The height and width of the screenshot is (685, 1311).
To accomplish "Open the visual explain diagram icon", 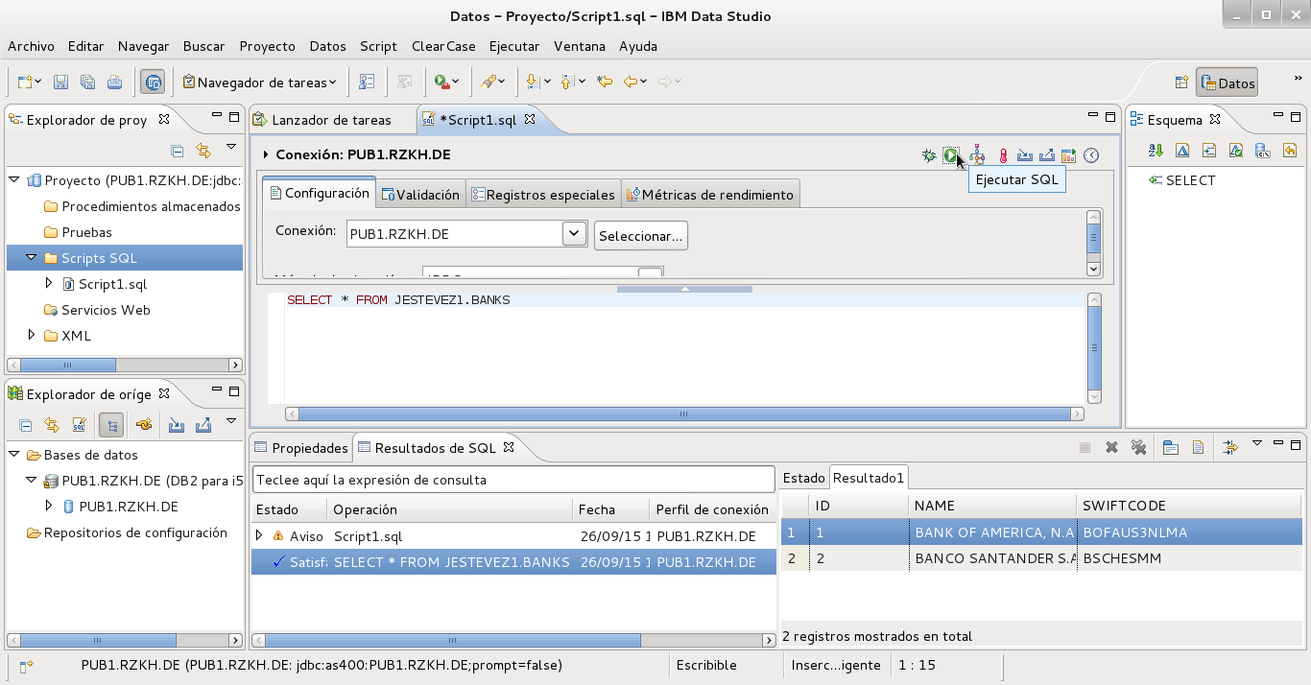I will pyautogui.click(x=977, y=155).
